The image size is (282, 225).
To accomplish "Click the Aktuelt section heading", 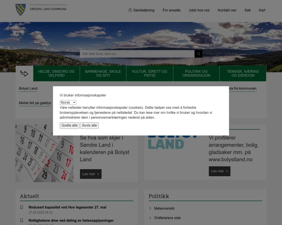I will (30, 196).
